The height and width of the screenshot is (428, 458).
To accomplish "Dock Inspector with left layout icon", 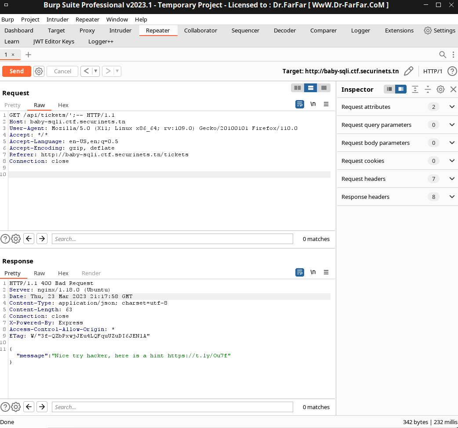I will click(x=389, y=89).
